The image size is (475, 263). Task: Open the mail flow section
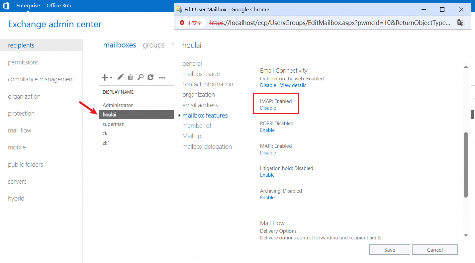click(x=20, y=131)
